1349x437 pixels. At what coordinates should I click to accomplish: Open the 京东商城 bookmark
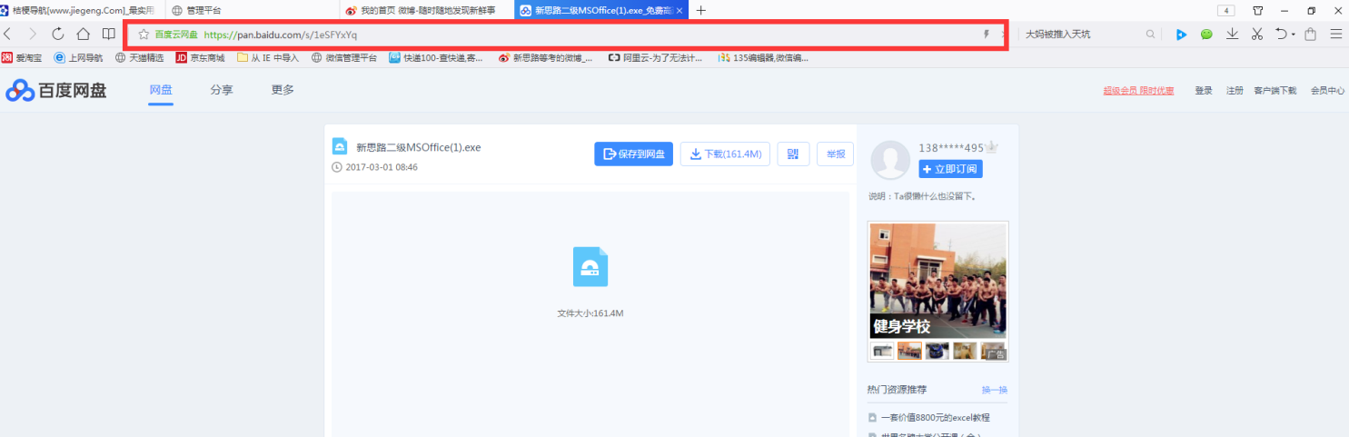(x=200, y=57)
